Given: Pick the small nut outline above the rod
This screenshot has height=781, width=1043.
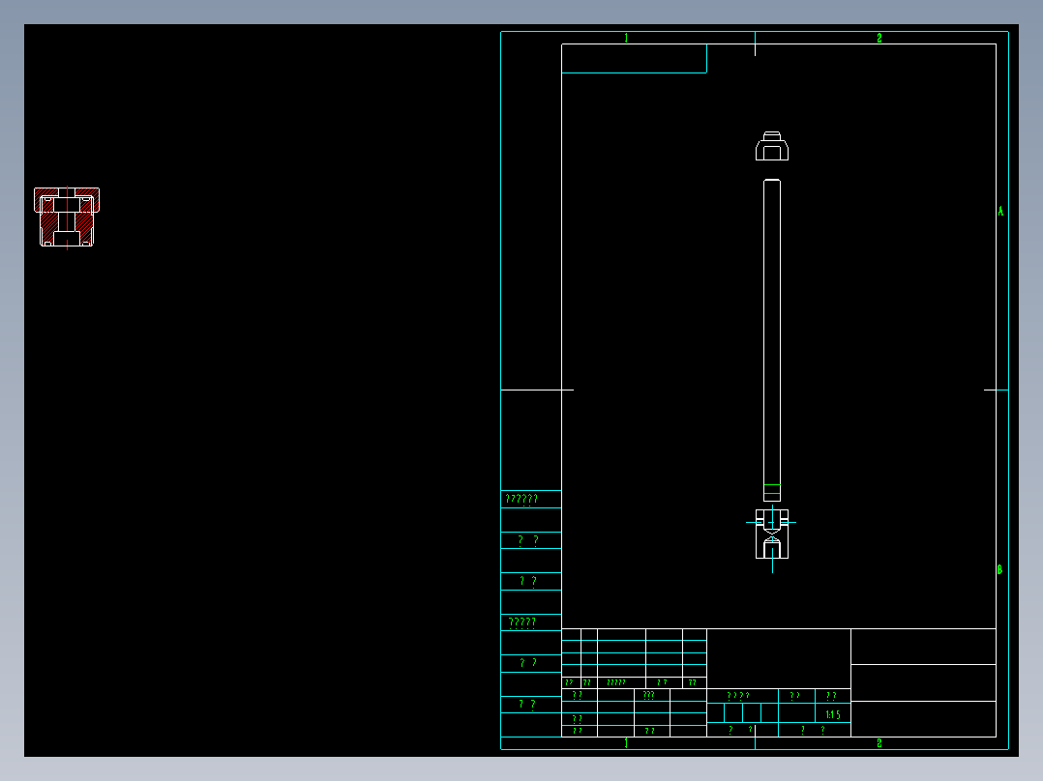Looking at the screenshot, I should [x=772, y=146].
